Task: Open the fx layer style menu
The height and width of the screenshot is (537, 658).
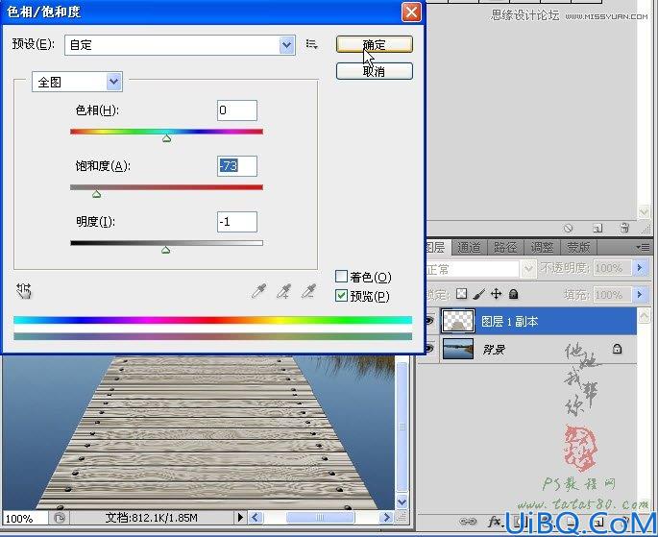Action: pos(495,522)
